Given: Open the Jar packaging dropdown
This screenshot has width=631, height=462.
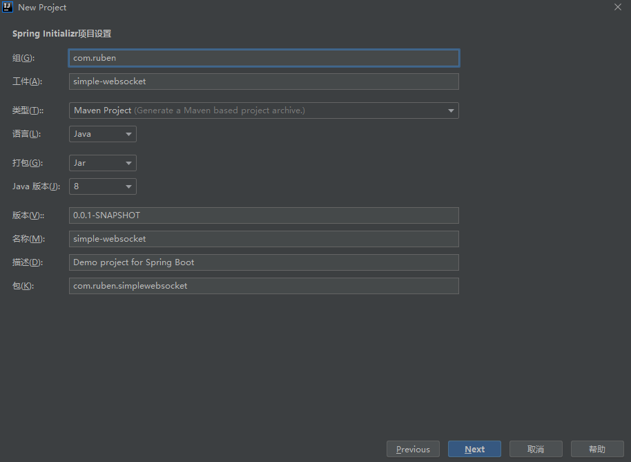Looking at the screenshot, I should [x=102, y=163].
